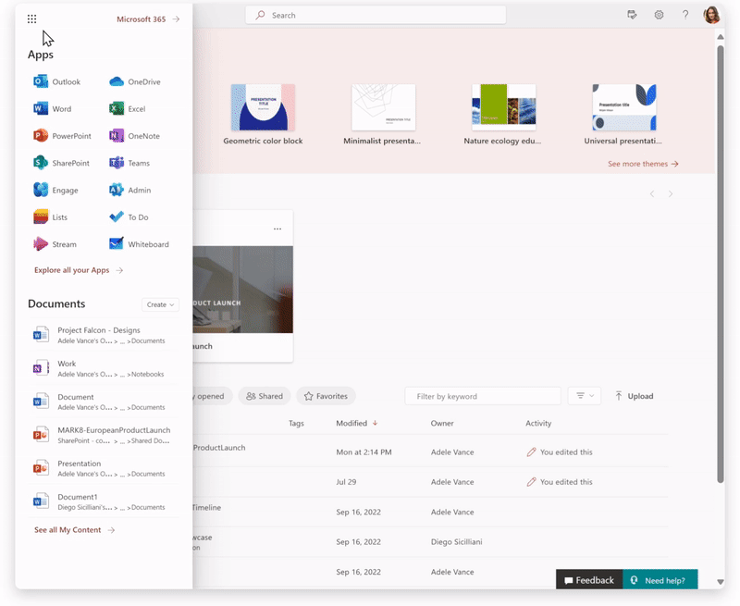
Task: Click See more themes link
Action: click(643, 164)
